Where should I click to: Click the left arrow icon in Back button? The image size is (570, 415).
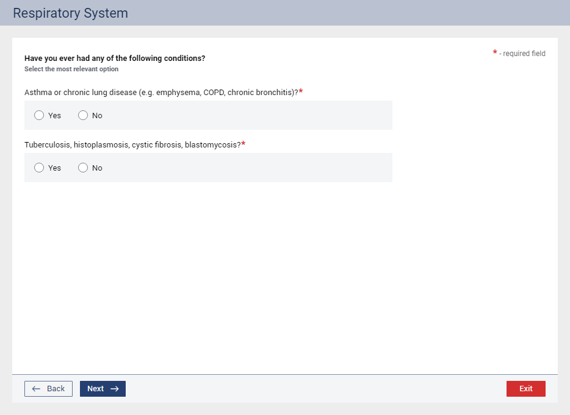[36, 389]
